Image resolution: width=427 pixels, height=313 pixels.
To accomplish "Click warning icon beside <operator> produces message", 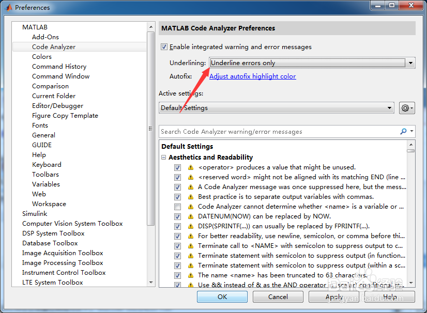I will click(x=191, y=167).
